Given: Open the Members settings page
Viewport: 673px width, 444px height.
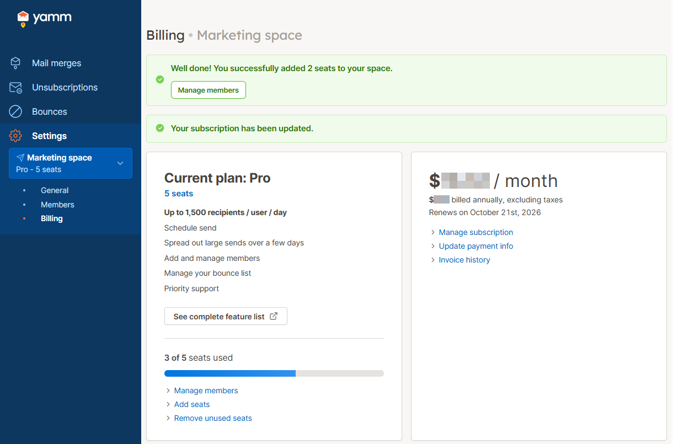Looking at the screenshot, I should pyautogui.click(x=57, y=205).
